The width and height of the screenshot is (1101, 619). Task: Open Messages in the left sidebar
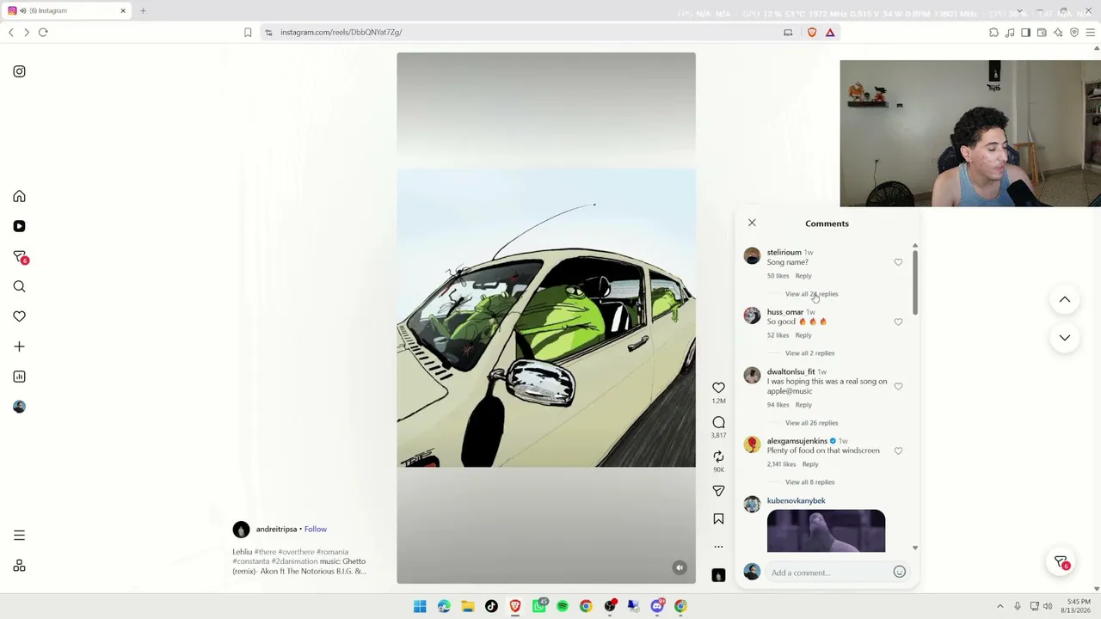pos(20,257)
